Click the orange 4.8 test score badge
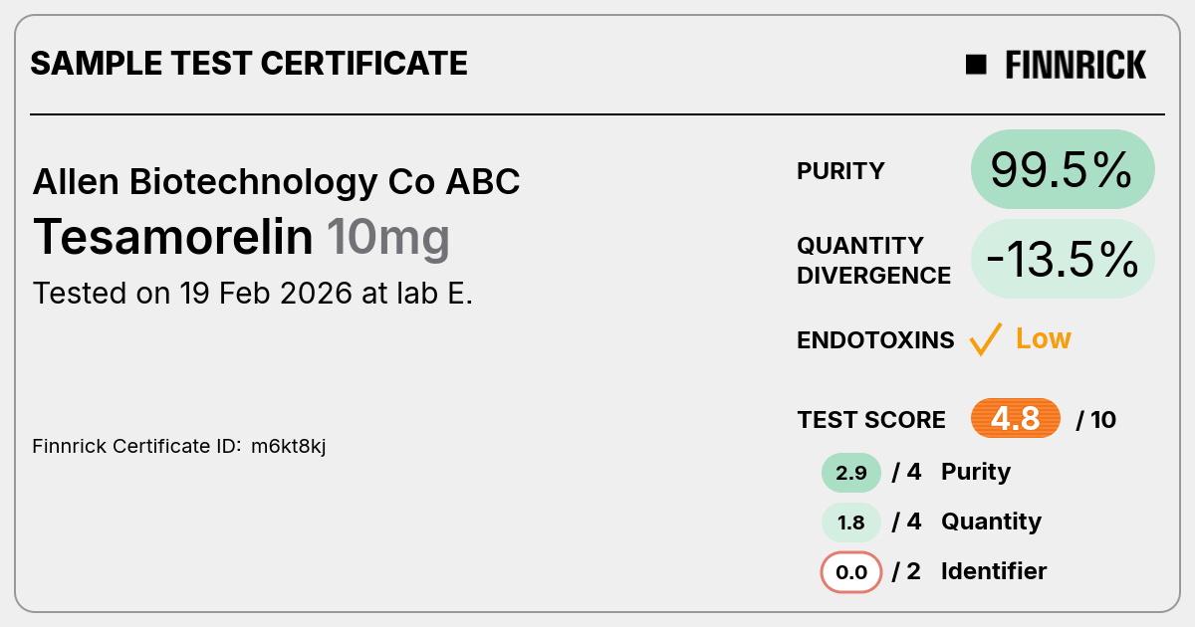Screen dimensions: 1195x627 pyautogui.click(x=1016, y=419)
